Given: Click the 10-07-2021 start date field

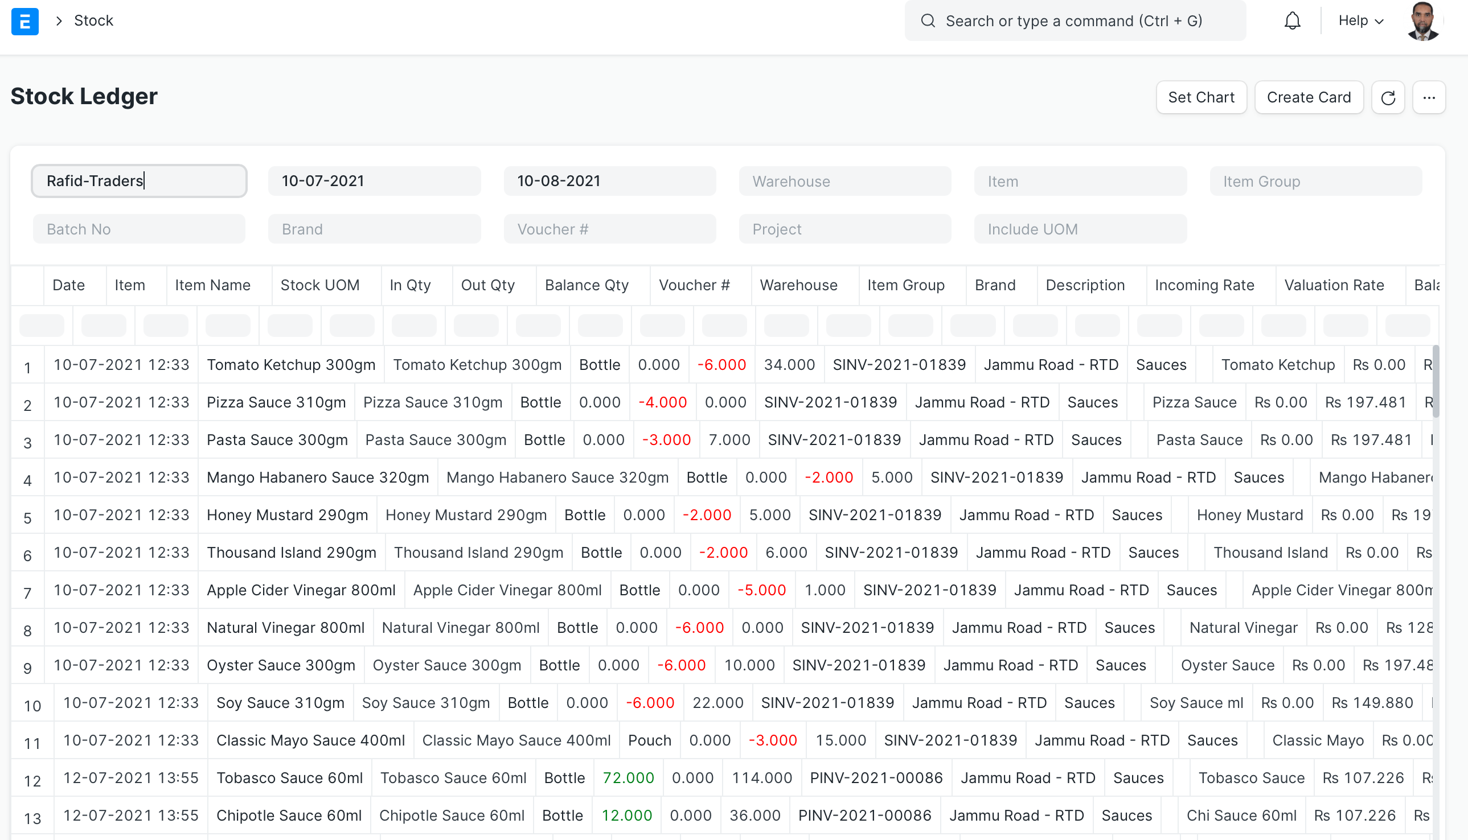Looking at the screenshot, I should click(374, 180).
